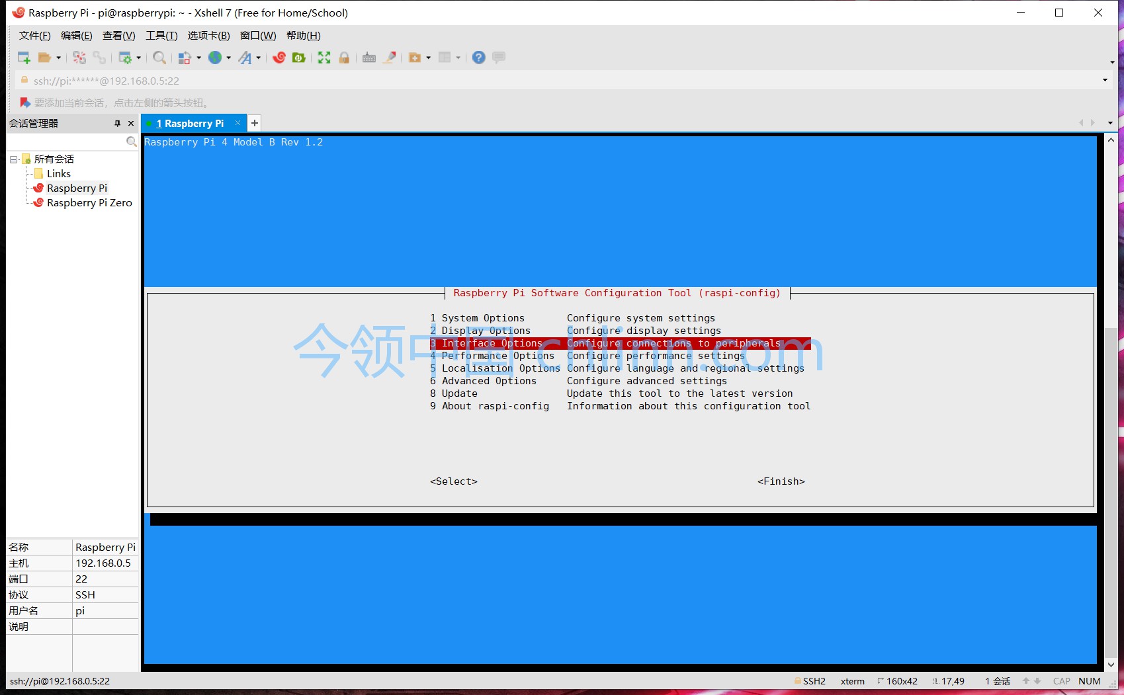Close the 1 Raspberry Pi tab
Screen dimensions: 1124x695
[x=238, y=123]
